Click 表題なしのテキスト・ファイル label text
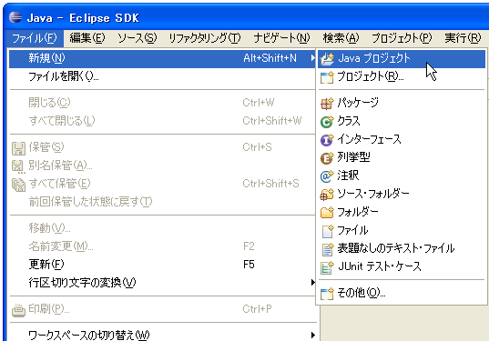The image size is (489, 341). pos(396,248)
